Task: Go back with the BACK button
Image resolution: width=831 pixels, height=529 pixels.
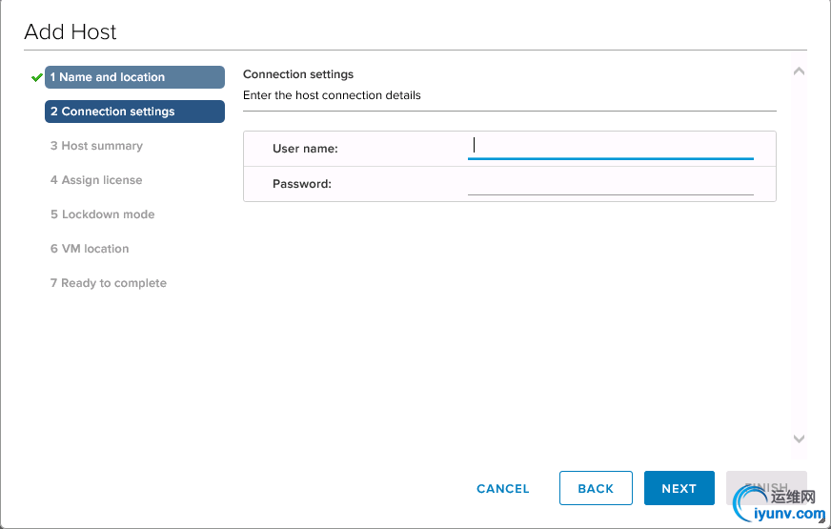Action: (596, 488)
